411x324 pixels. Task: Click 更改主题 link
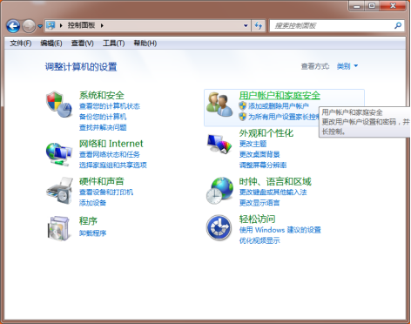[253, 144]
